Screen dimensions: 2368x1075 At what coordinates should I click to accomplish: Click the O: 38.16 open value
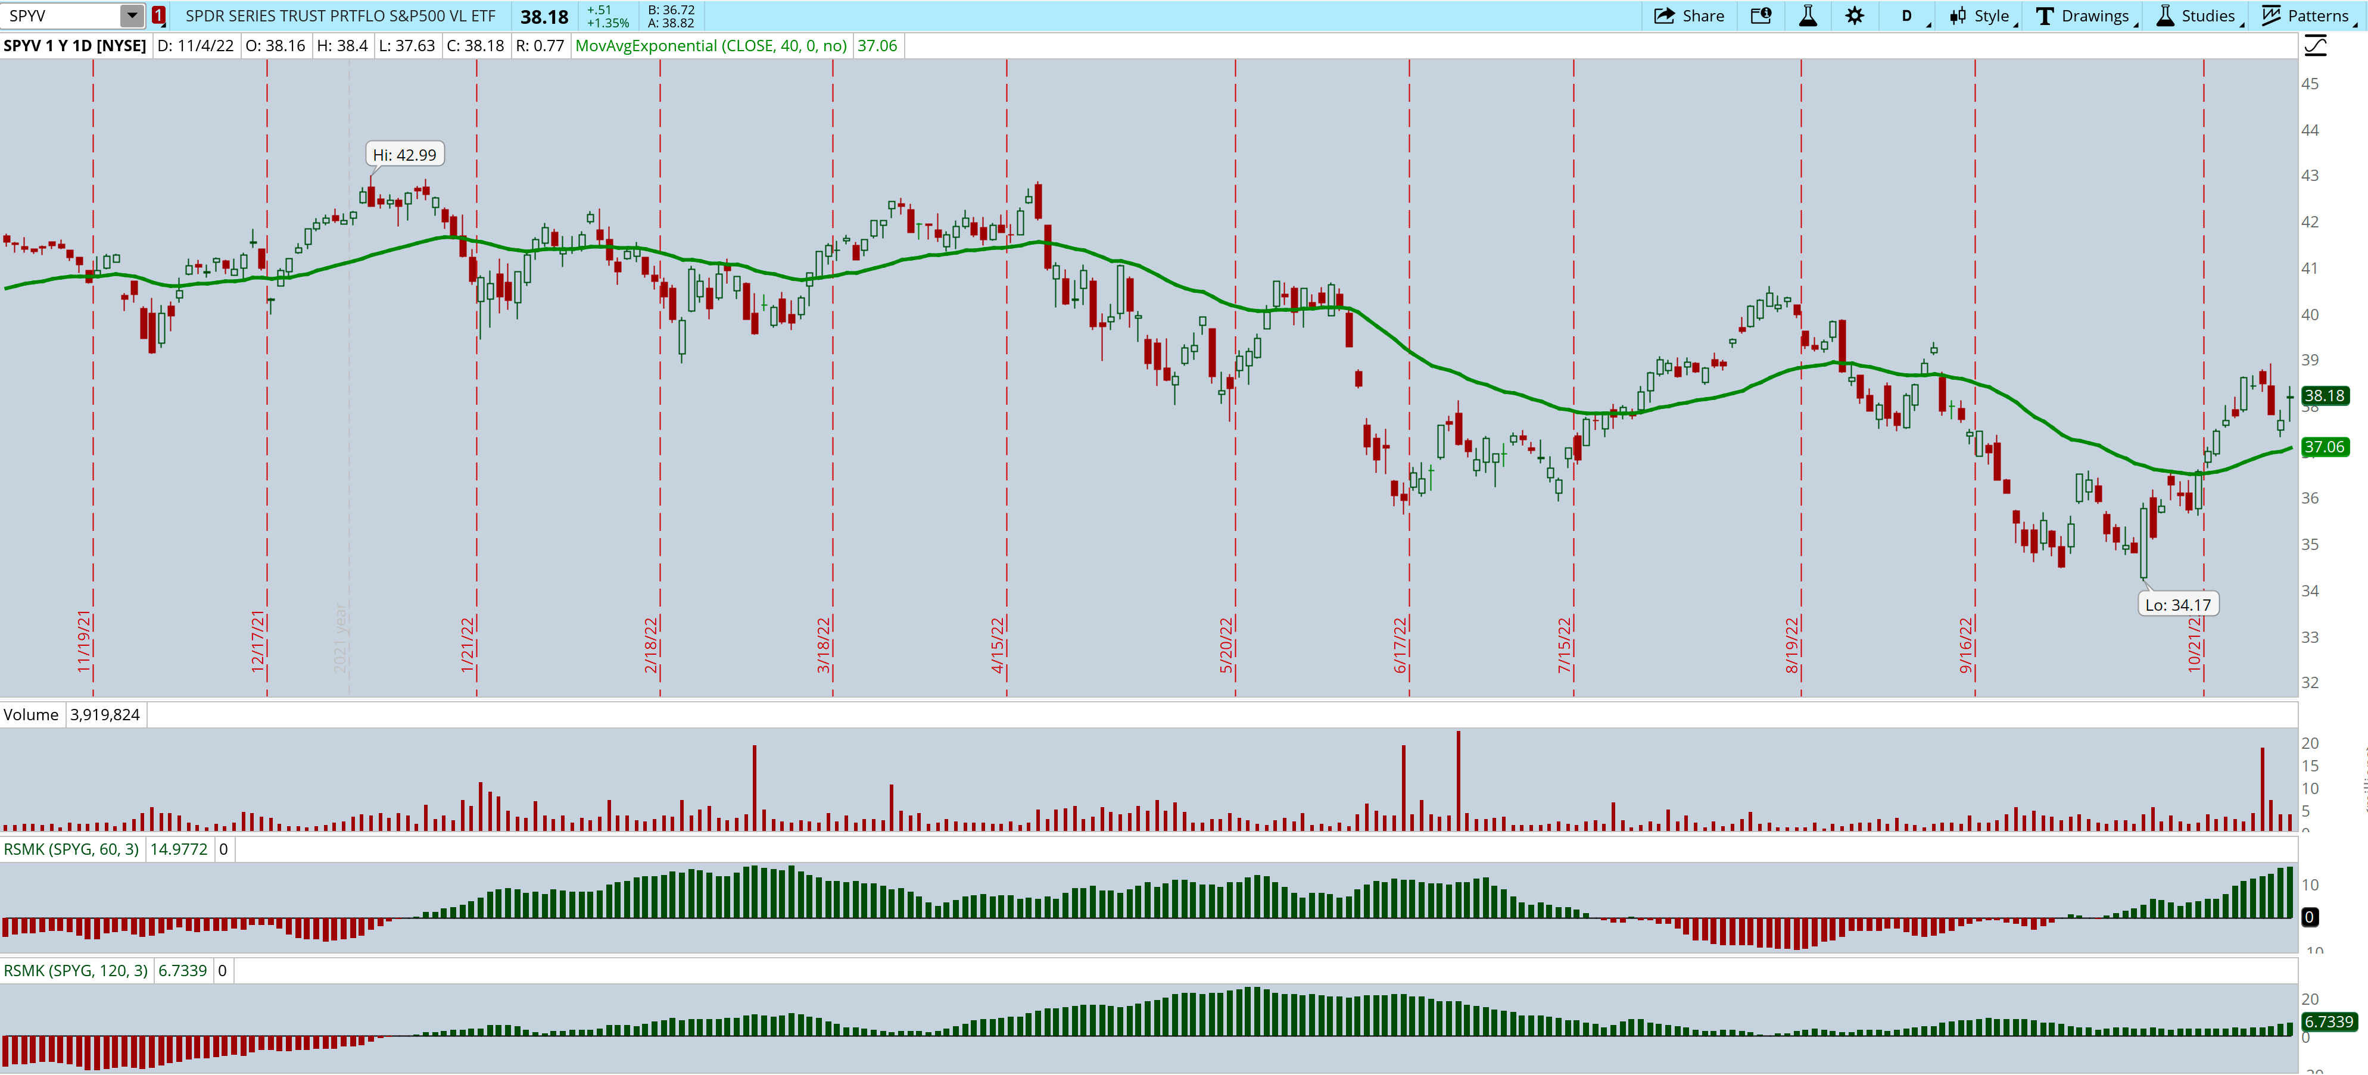pos(275,46)
